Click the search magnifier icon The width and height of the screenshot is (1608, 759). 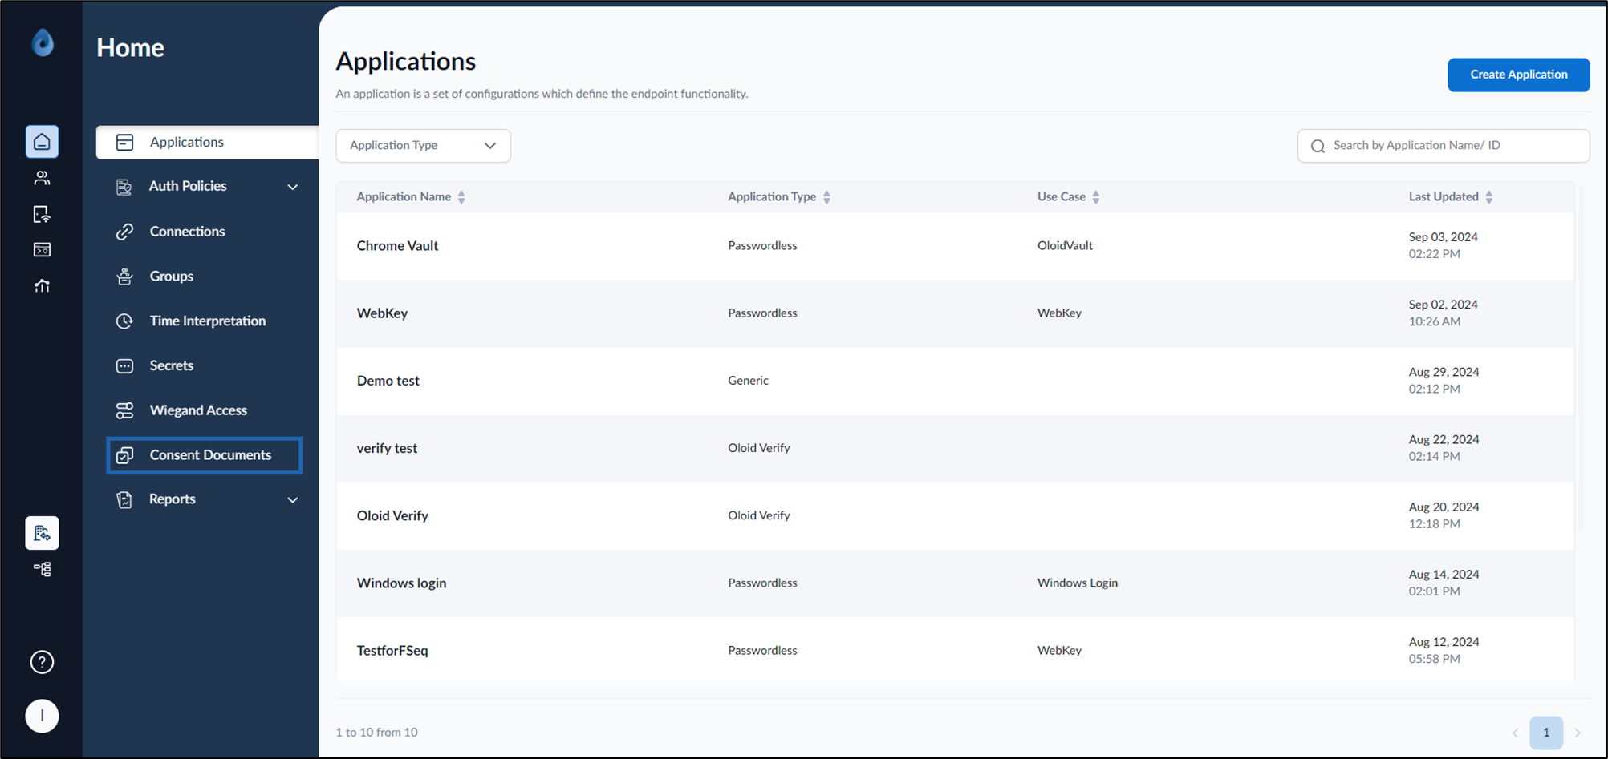[1318, 146]
